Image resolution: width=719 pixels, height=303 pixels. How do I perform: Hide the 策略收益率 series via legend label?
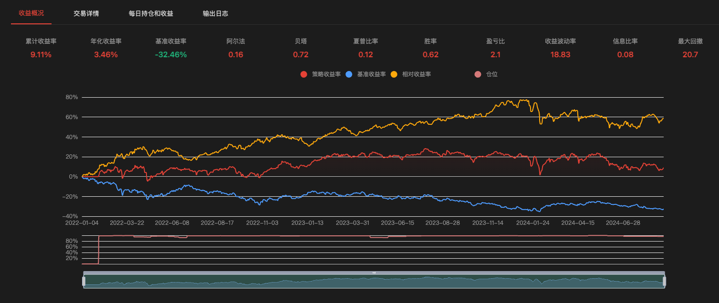click(x=326, y=74)
